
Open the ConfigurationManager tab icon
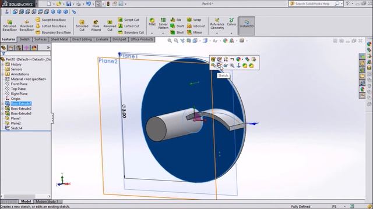[x=19, y=48]
